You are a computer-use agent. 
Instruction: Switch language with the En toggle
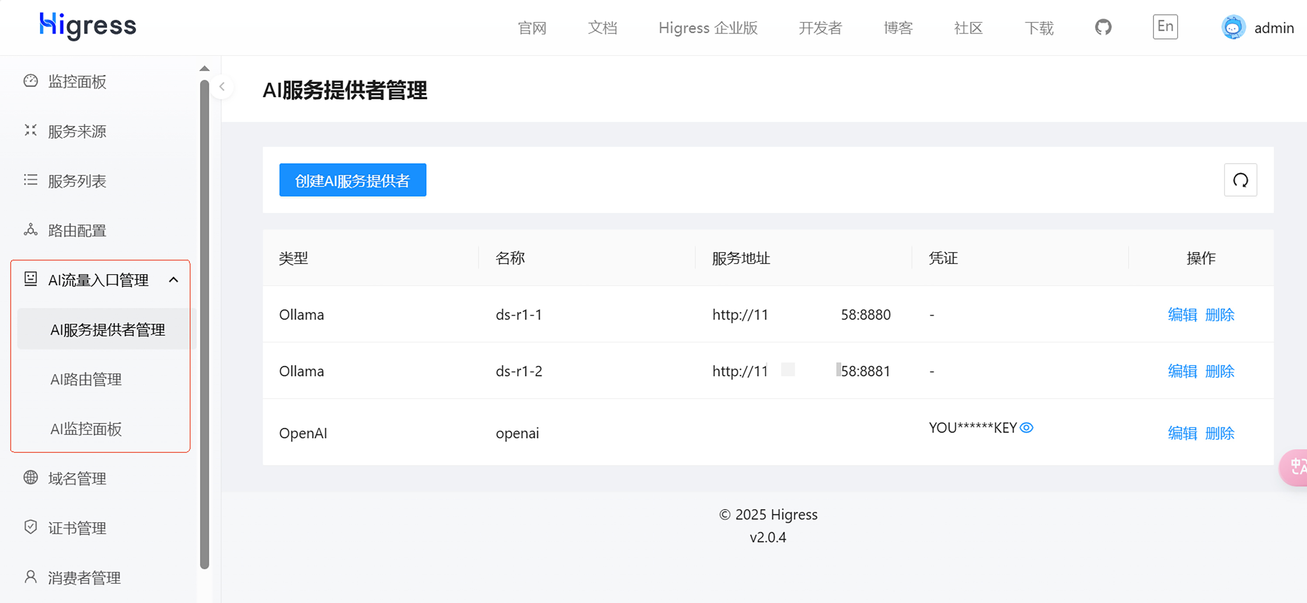coord(1165,27)
